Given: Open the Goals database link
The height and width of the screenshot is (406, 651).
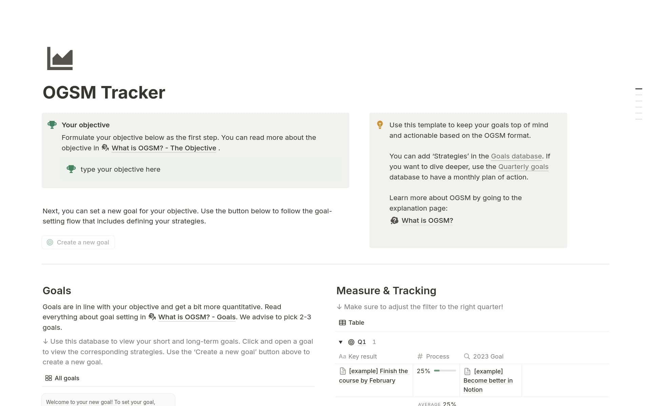Looking at the screenshot, I should point(516,156).
